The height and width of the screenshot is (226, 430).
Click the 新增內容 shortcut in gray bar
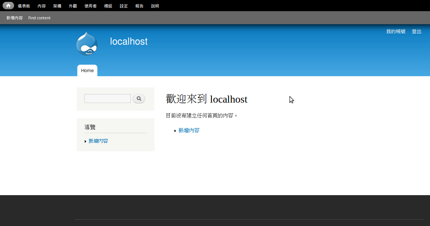(14, 18)
